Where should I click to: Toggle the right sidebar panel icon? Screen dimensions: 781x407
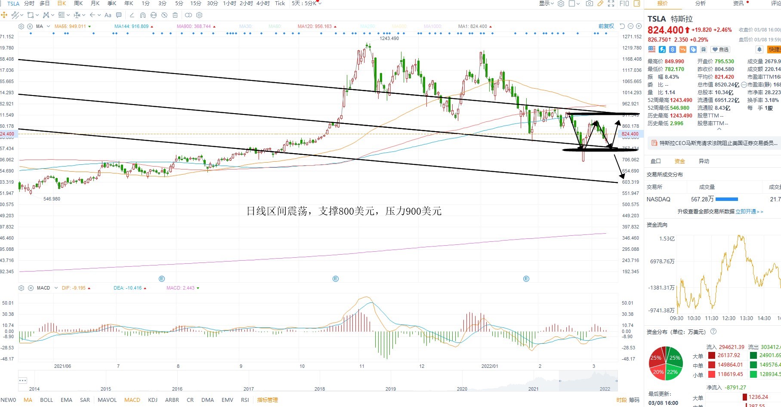coord(637,3)
